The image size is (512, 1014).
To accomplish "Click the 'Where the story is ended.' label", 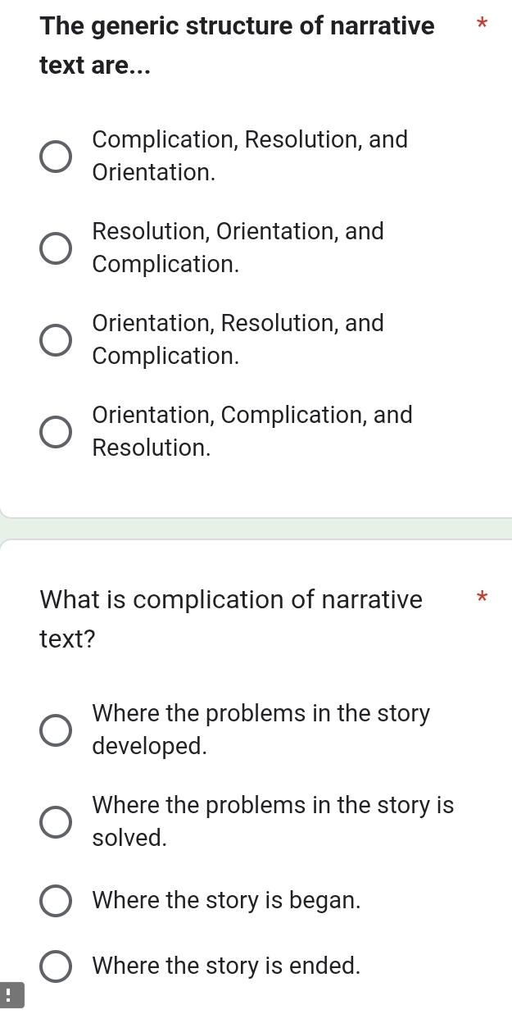I will (226, 966).
